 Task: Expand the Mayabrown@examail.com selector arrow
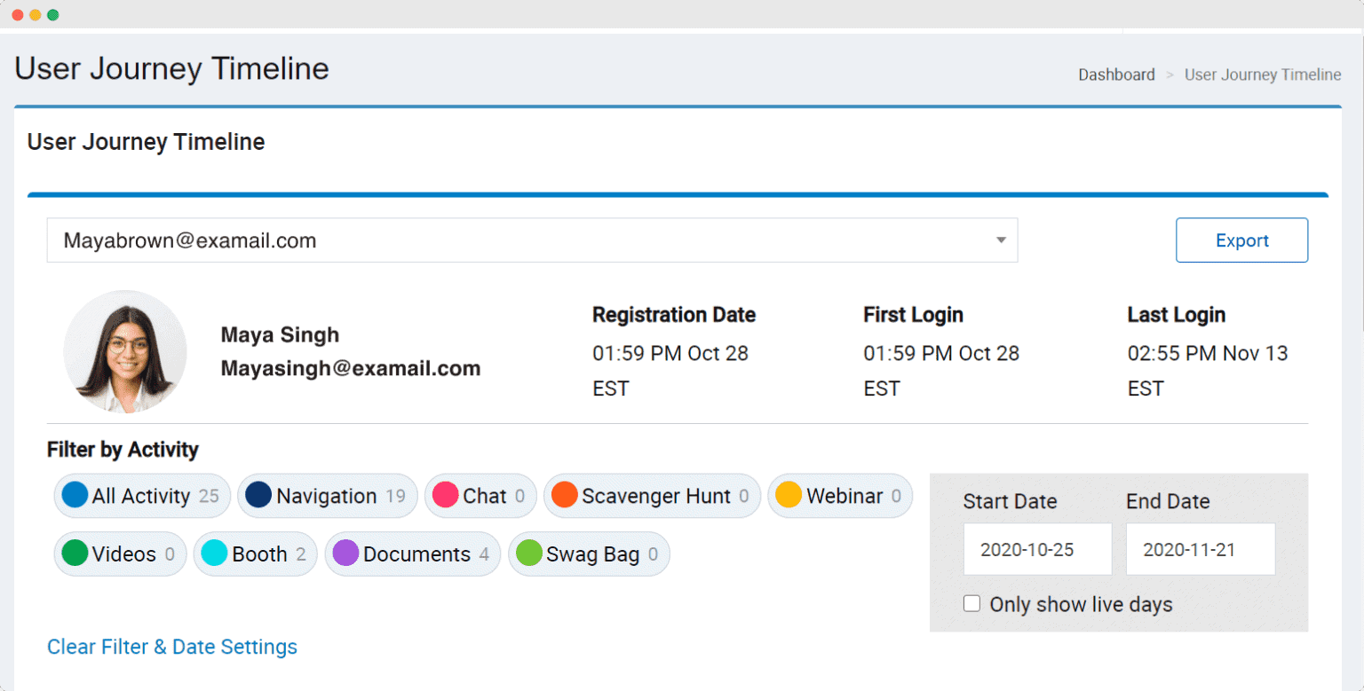(1001, 239)
